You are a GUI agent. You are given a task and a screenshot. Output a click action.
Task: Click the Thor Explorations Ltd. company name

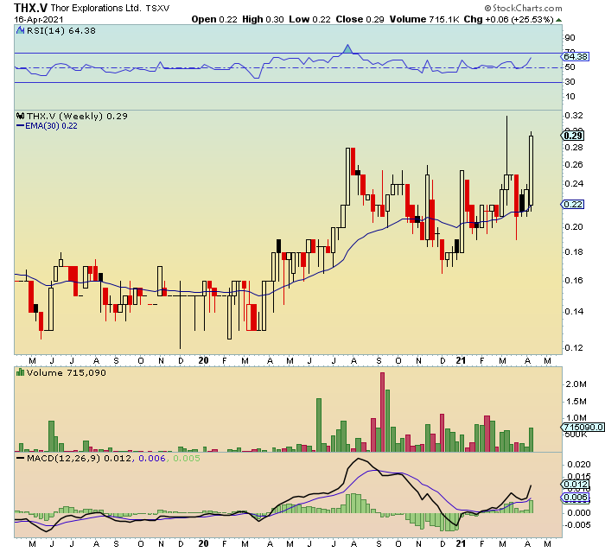[x=96, y=8]
